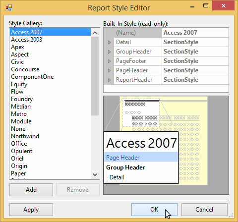Click the Add button
Image resolution: width=238 pixels, height=222 pixels.
(x=31, y=190)
